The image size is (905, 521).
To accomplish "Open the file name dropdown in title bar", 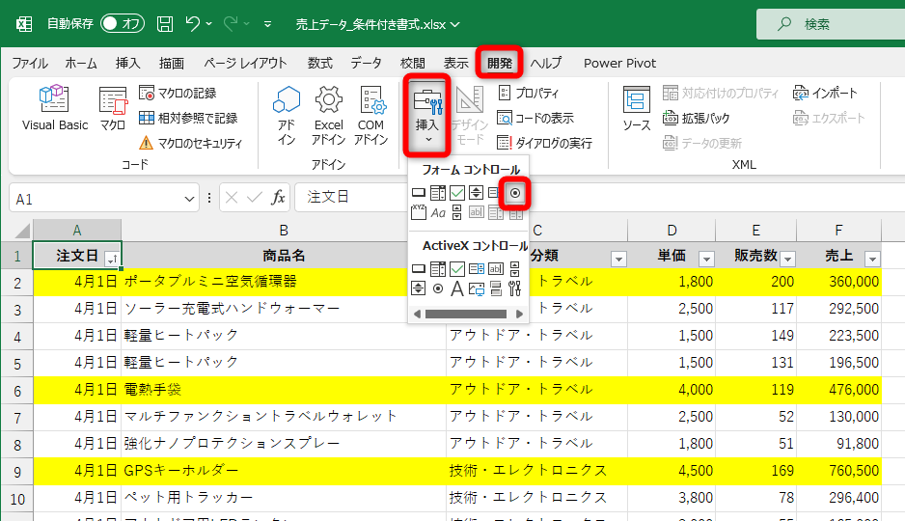I will [455, 25].
